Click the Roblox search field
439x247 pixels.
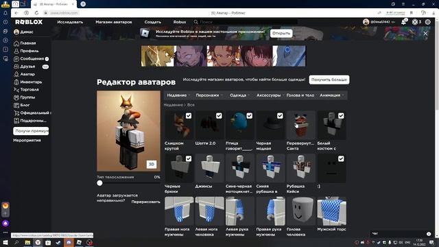[x=246, y=22]
